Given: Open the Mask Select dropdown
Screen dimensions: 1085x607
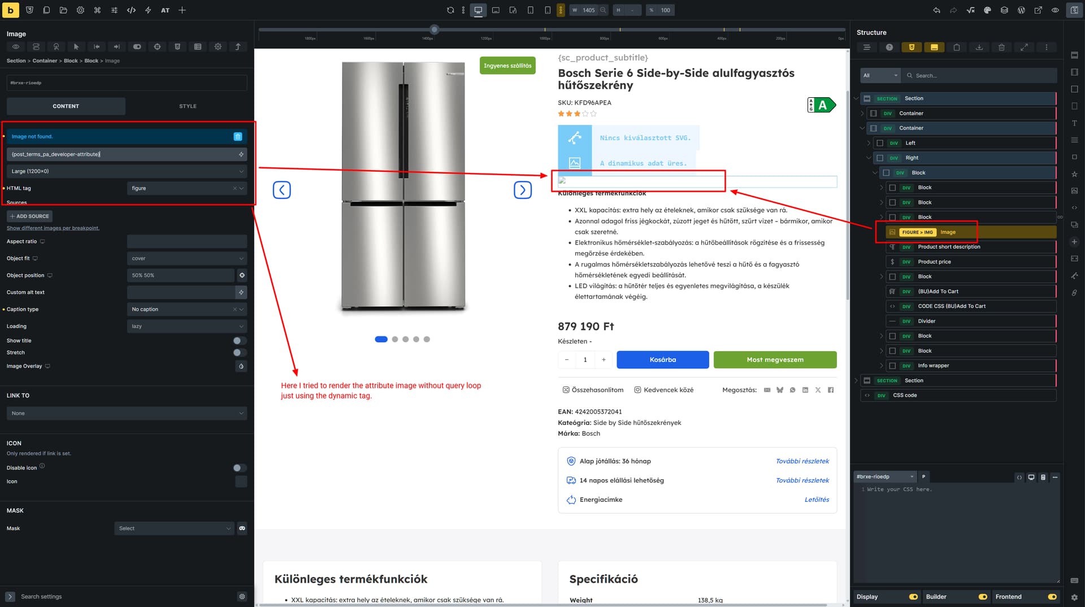Looking at the screenshot, I should (x=174, y=528).
